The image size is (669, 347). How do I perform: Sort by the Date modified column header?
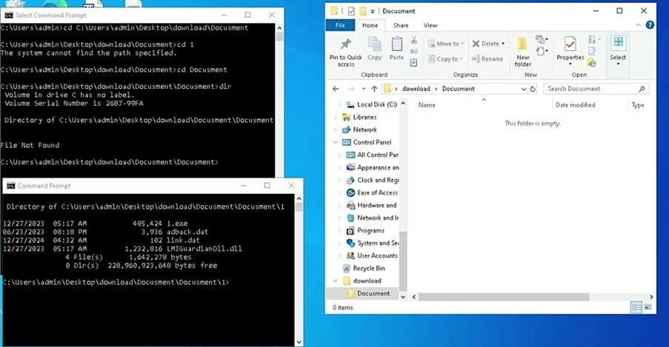(x=575, y=105)
